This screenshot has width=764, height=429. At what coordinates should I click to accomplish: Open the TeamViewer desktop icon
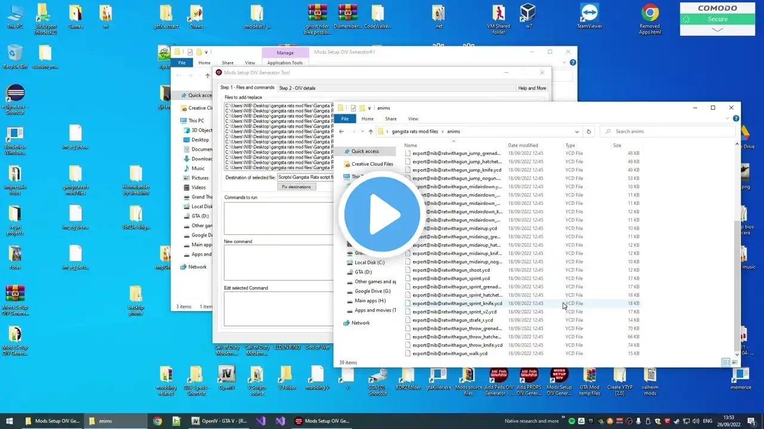[589, 16]
